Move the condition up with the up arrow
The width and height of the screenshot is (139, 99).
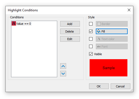click(63, 66)
